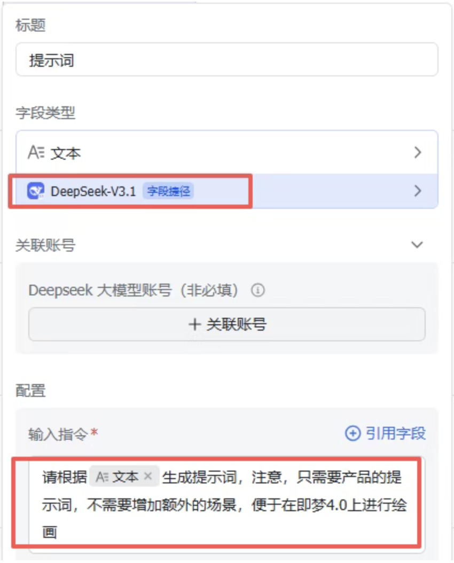Image resolution: width=454 pixels, height=563 pixels.
Task: Open the 文本 field type selector
Action: coord(226,153)
